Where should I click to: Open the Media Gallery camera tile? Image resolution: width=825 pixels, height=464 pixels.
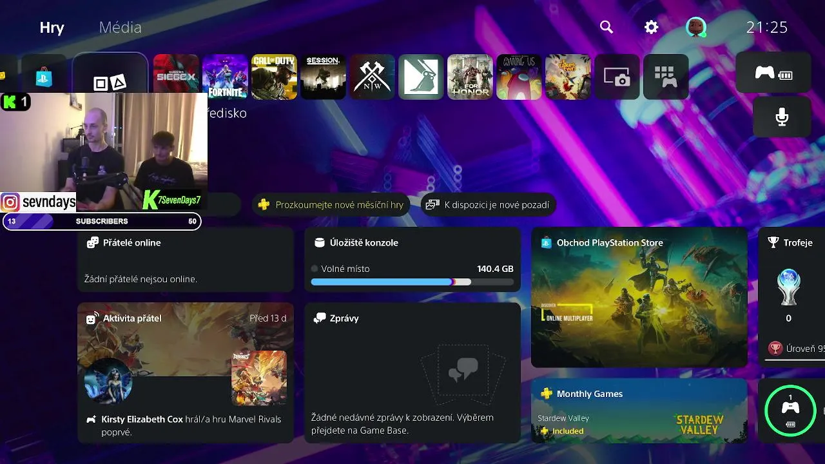(x=617, y=77)
